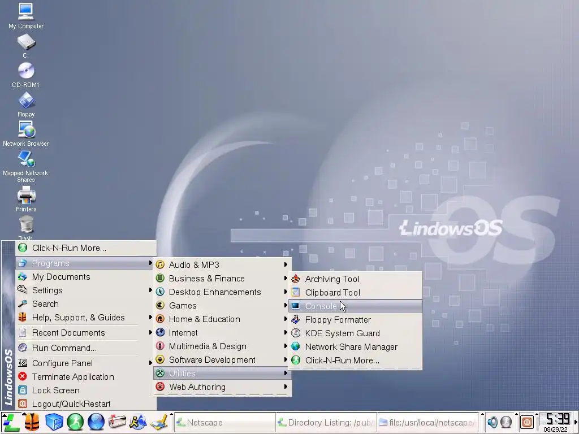This screenshot has width=579, height=434.
Task: Switch to file:/usr/local/netscape taskbar button
Action: point(427,423)
